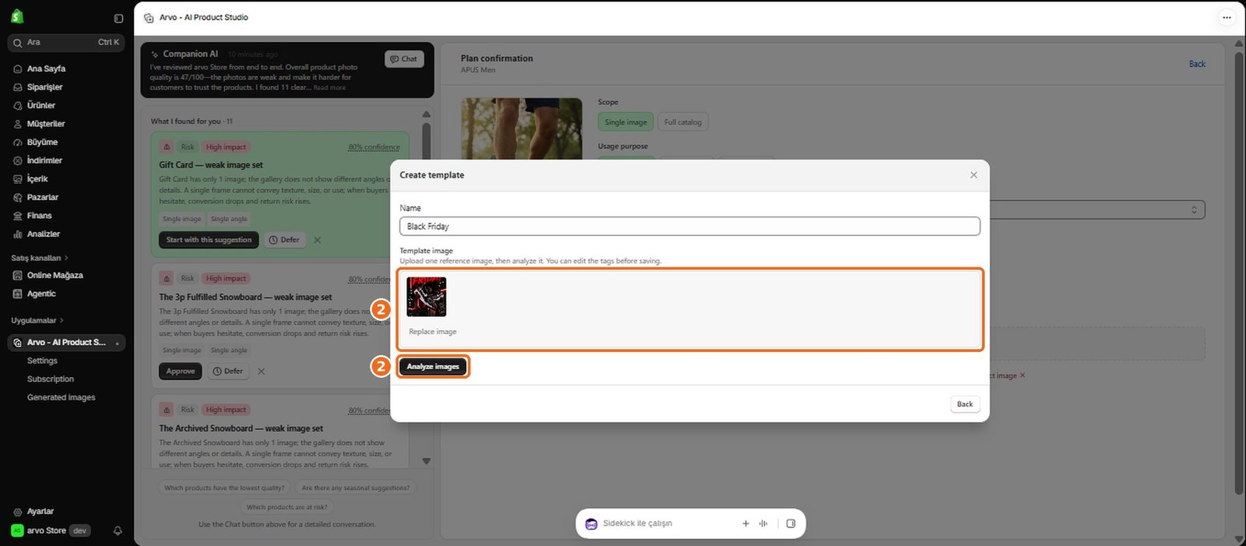Open the arvo Store account switcher
Image resolution: width=1246 pixels, height=546 pixels.
tap(51, 530)
